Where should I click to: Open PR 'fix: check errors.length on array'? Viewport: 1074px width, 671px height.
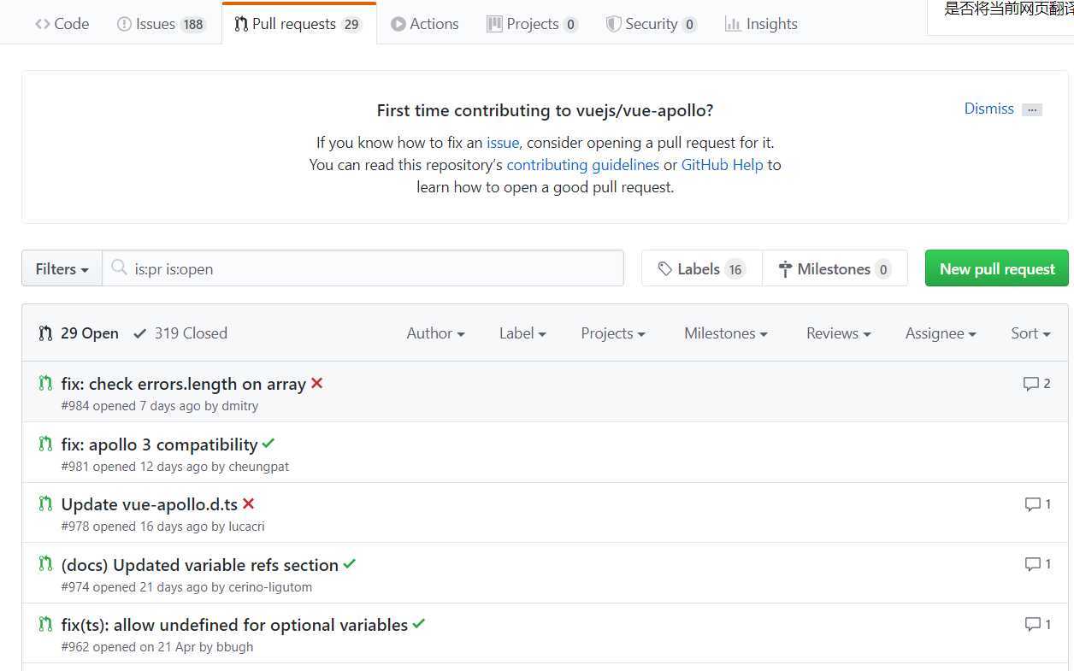tap(184, 384)
